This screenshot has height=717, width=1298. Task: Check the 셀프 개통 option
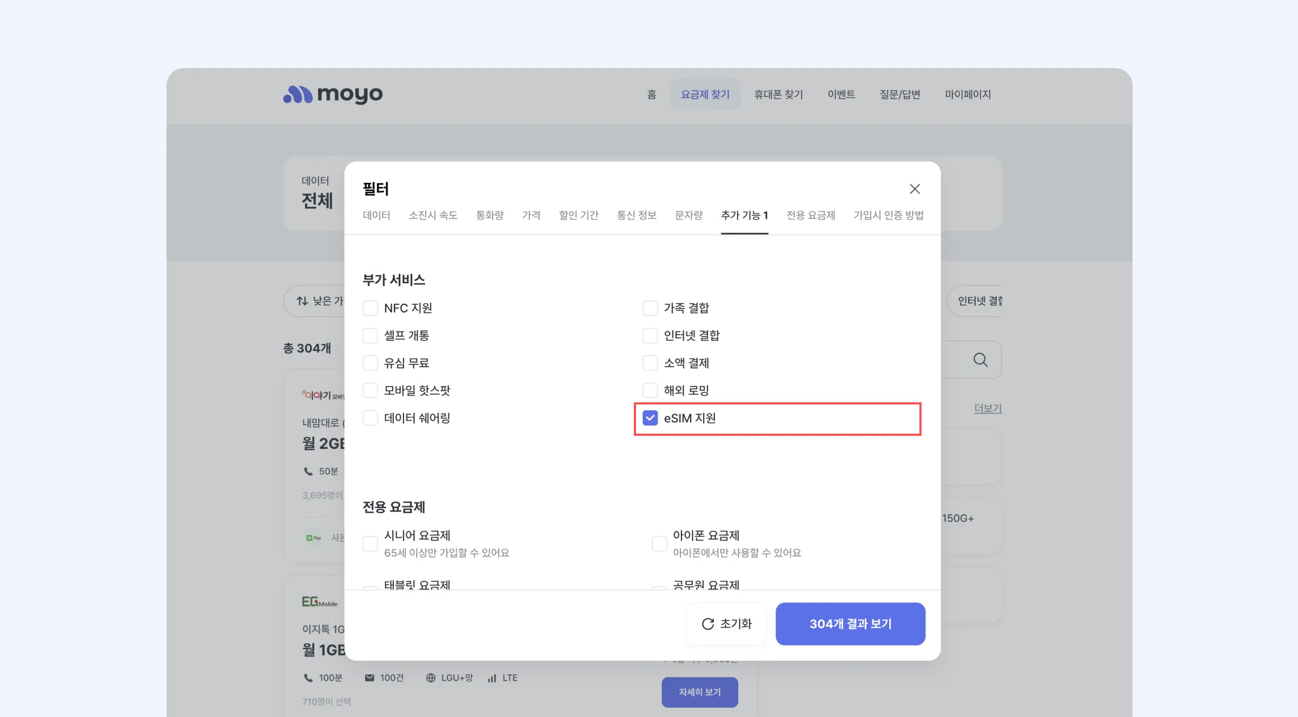click(x=370, y=336)
